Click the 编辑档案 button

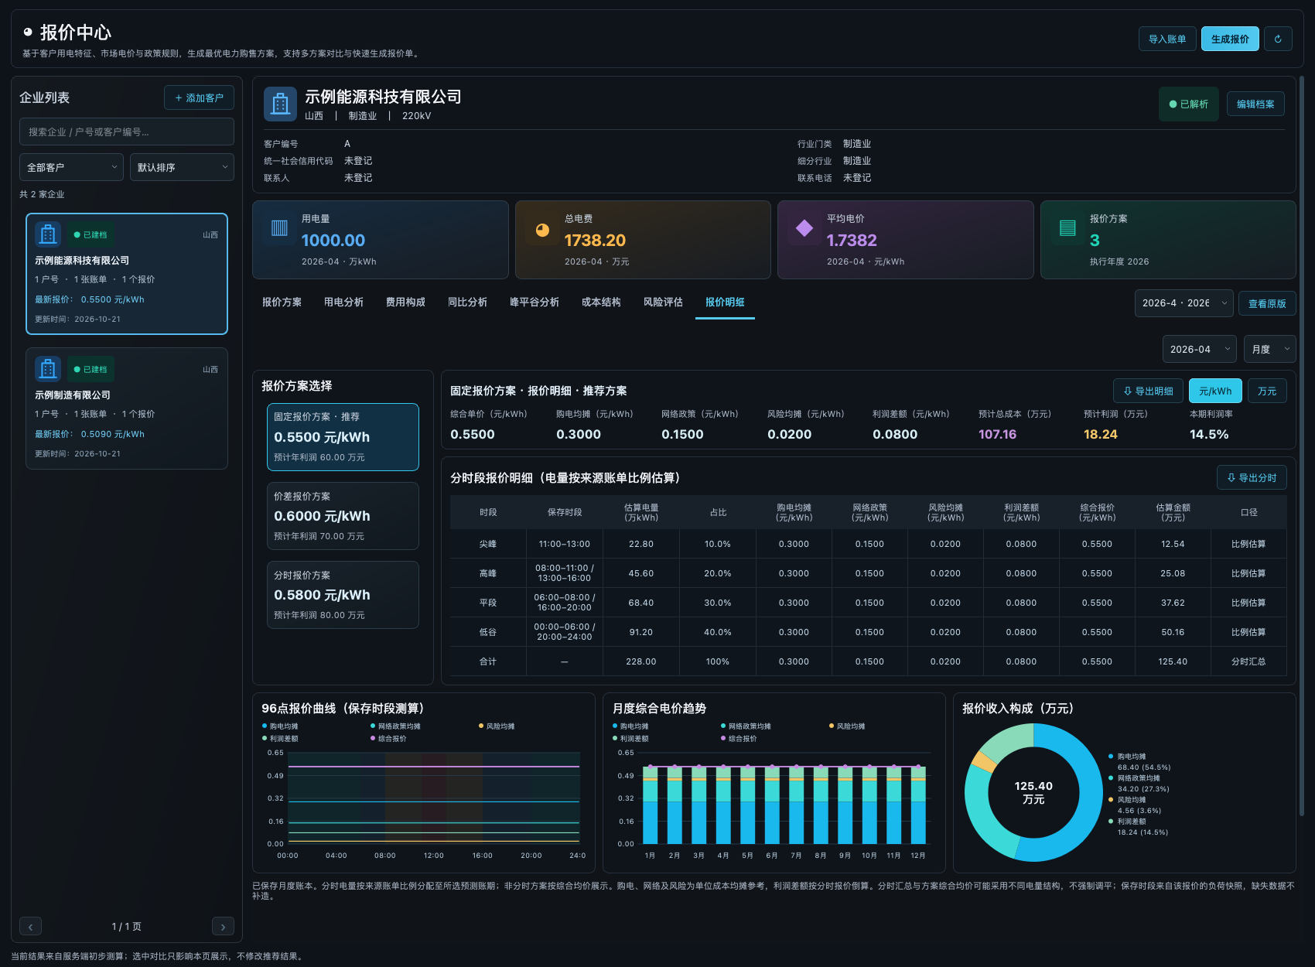coord(1255,104)
